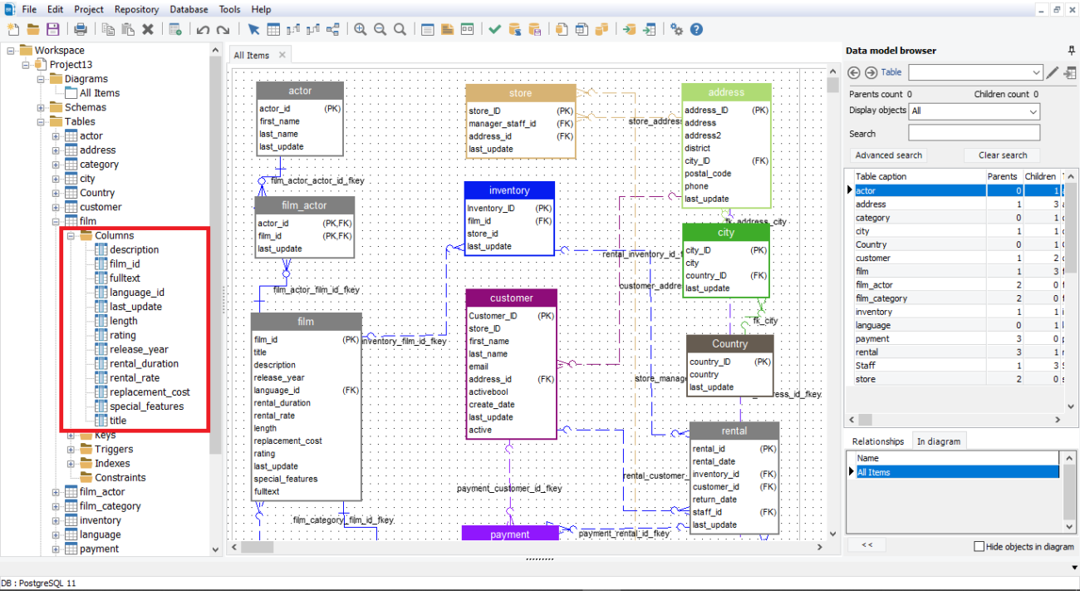Open the Database menu
Image resolution: width=1080 pixels, height=591 pixels.
[189, 9]
